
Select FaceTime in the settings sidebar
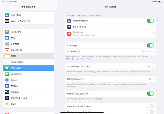tap(28, 74)
